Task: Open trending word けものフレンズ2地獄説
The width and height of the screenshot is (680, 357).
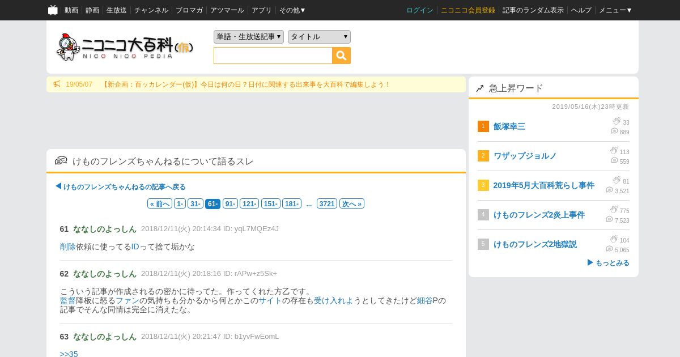Action: [x=535, y=244]
